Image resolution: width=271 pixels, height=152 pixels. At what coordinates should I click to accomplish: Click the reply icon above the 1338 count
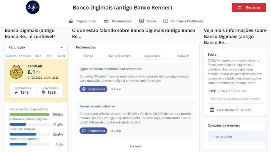(44, 92)
